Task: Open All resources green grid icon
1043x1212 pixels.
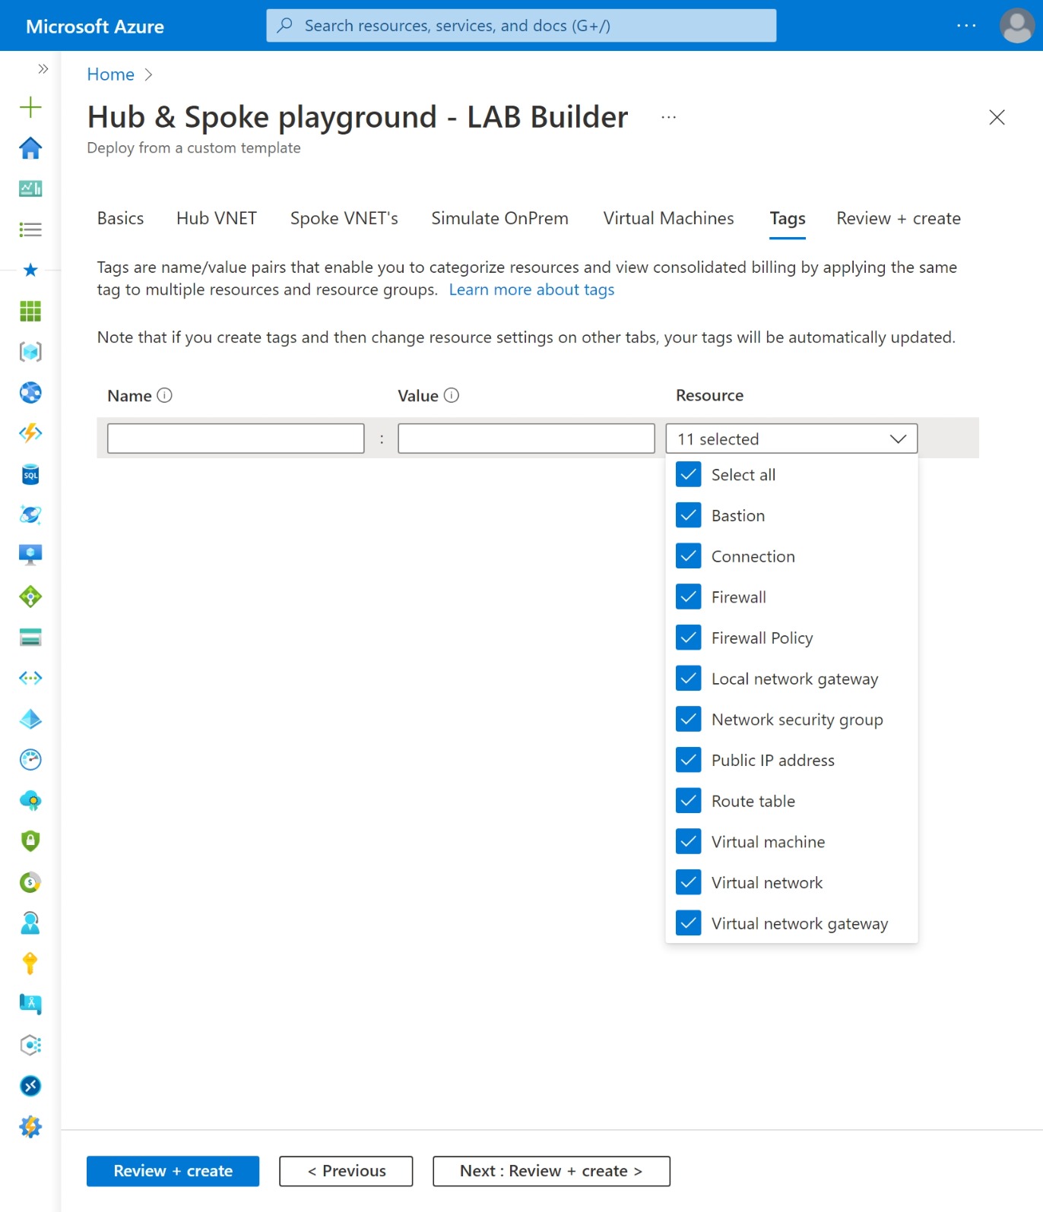Action: point(30,311)
